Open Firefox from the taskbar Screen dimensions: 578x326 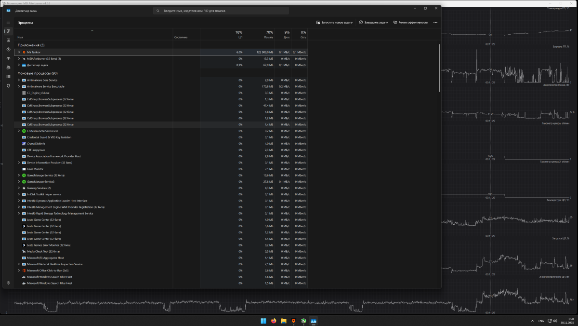coord(274,321)
